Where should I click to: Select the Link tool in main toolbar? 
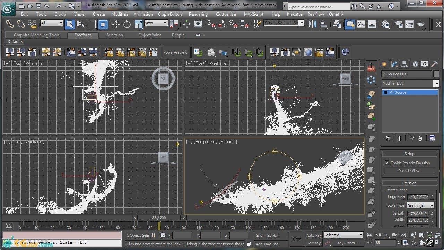pyautogui.click(x=10, y=24)
